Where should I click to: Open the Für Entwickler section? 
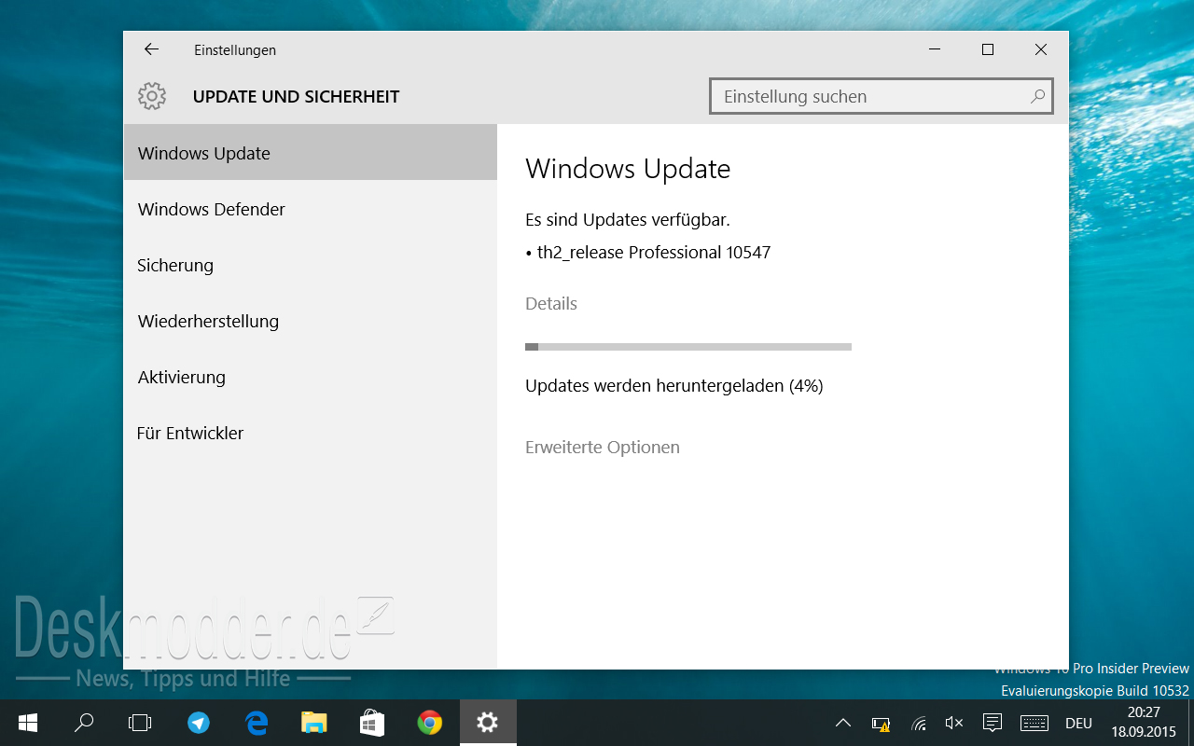tap(310, 433)
